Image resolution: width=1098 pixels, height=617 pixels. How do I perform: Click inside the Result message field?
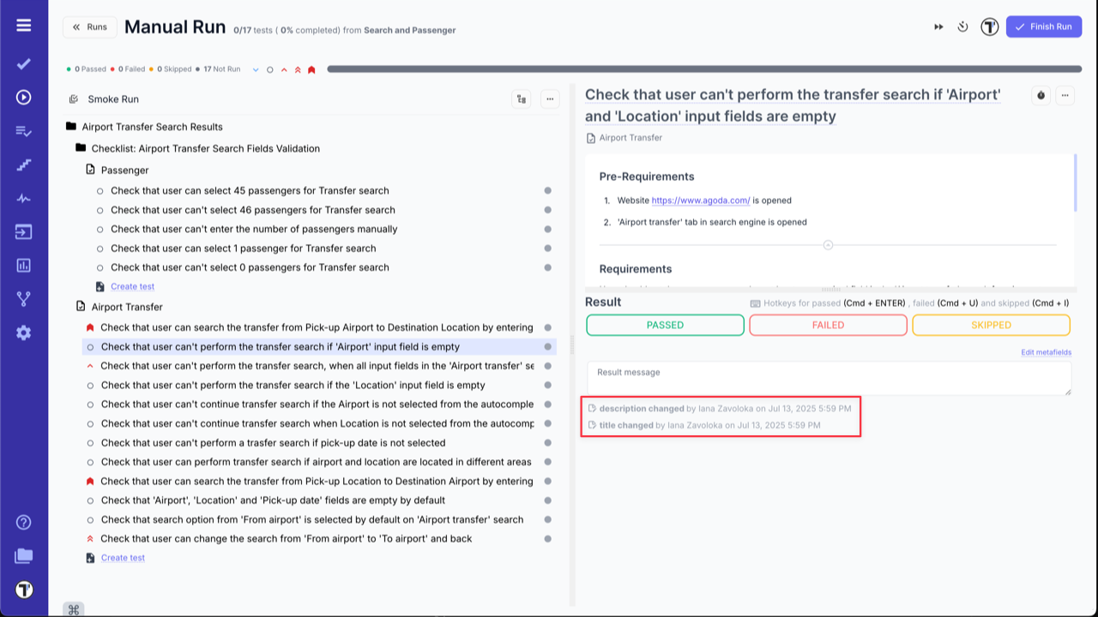(x=828, y=377)
